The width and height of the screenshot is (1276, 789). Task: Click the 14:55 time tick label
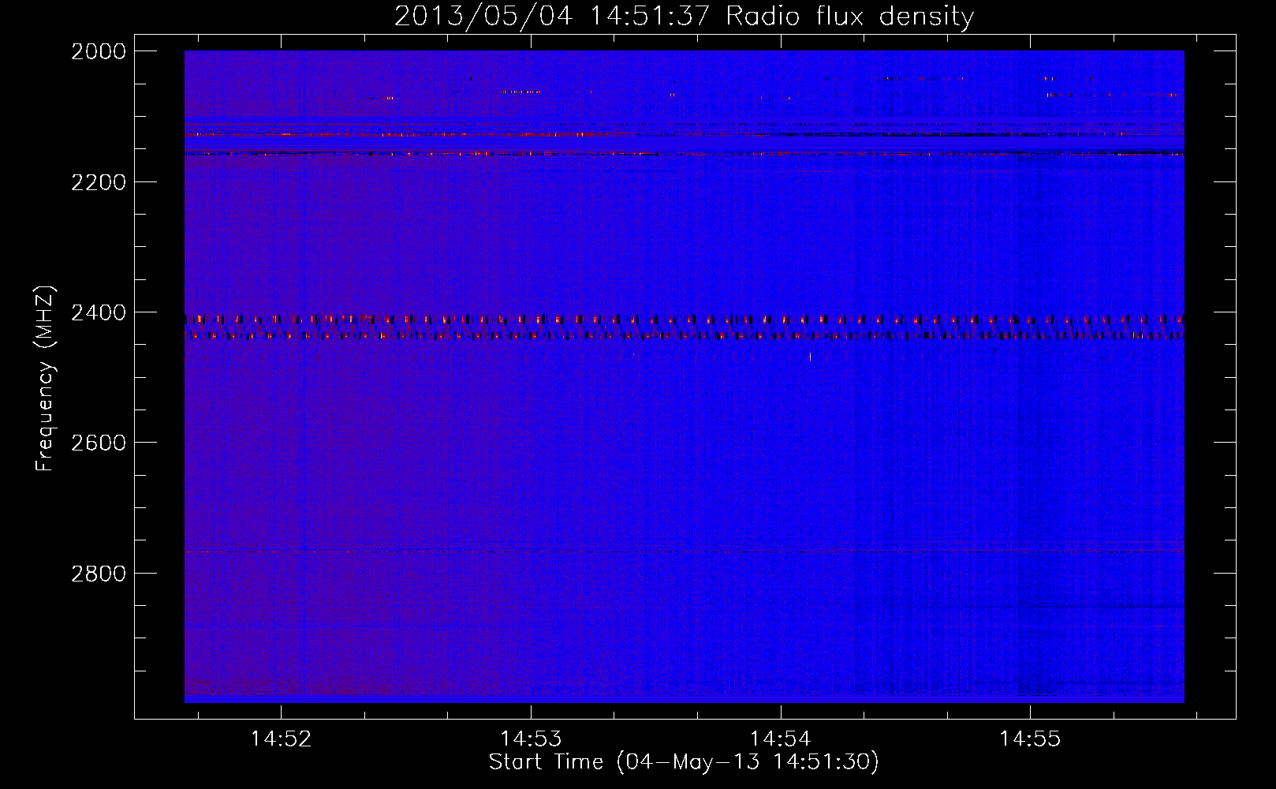coord(1030,739)
